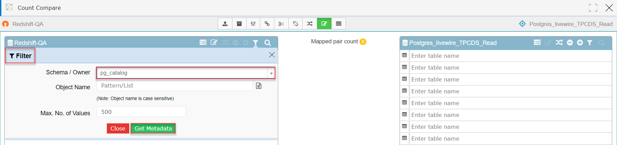Click the red Close button
The width and height of the screenshot is (617, 145).
tap(118, 128)
